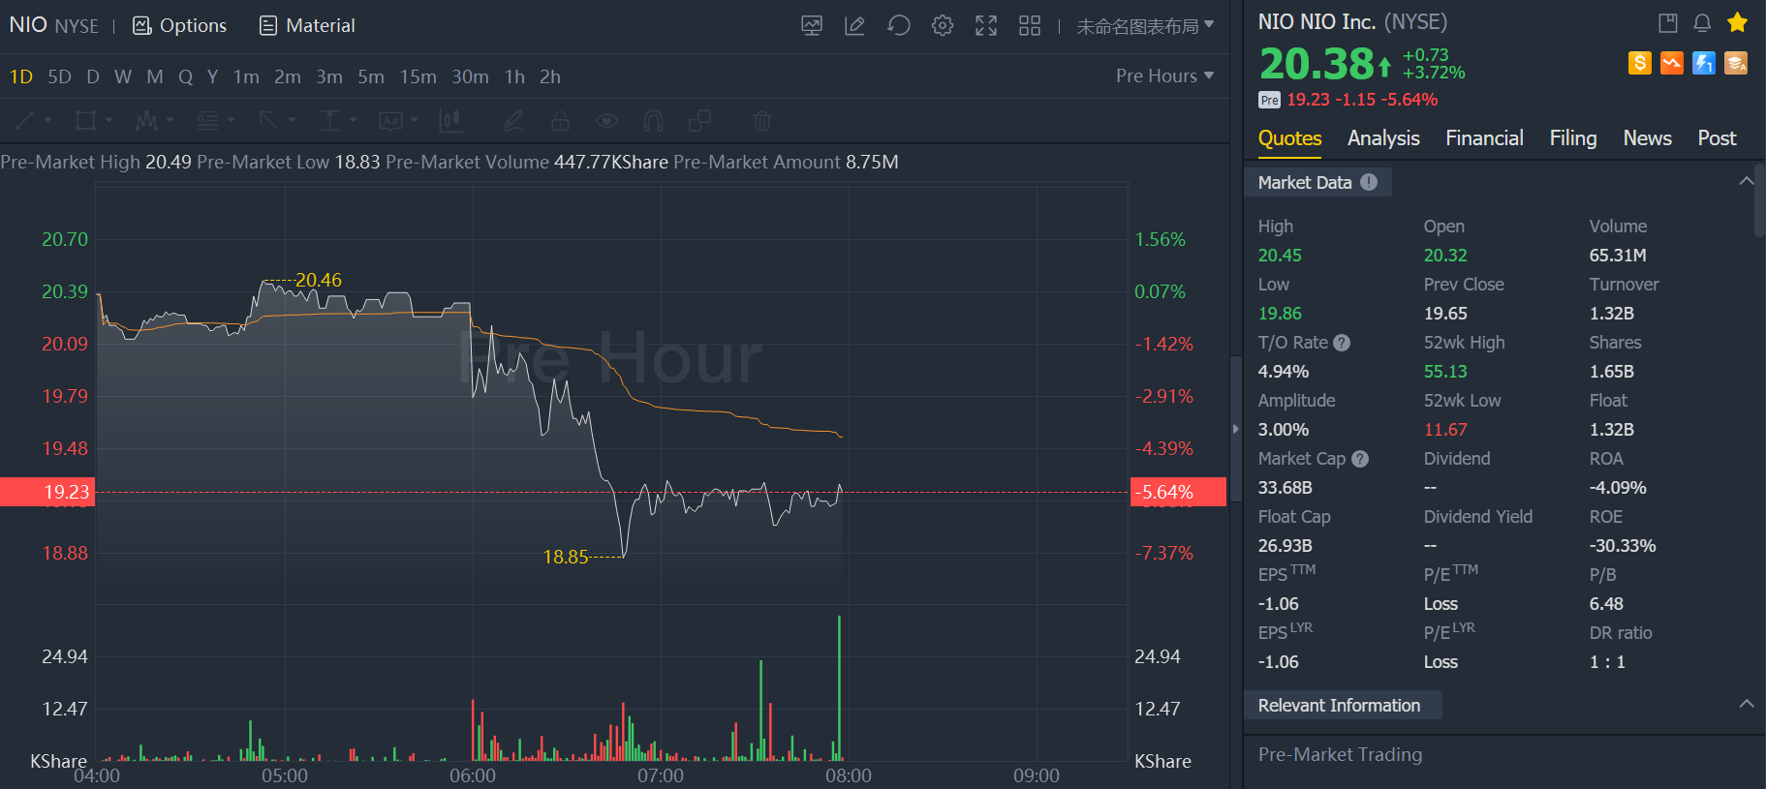This screenshot has height=789, width=1766.
Task: Toggle the yellow watchlist star
Action: pyautogui.click(x=1737, y=22)
